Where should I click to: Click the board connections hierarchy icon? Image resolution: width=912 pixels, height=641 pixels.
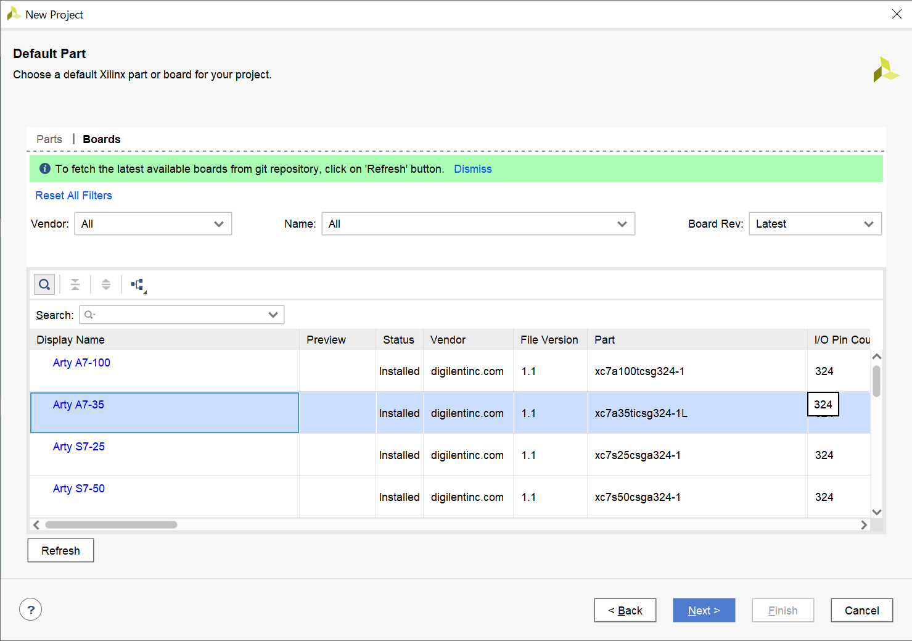coord(138,284)
